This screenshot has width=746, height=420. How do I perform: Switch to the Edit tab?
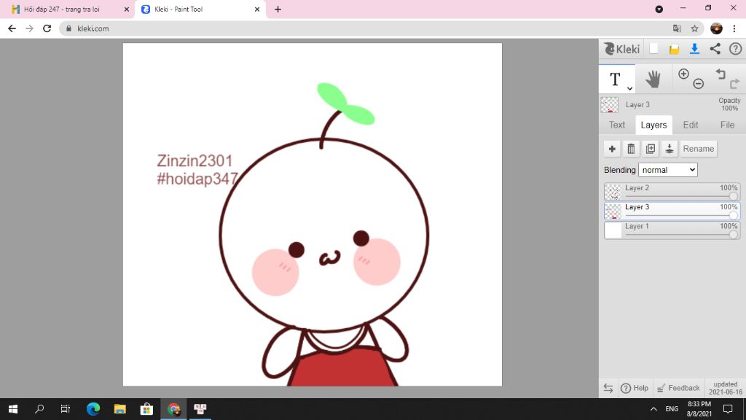click(x=691, y=125)
